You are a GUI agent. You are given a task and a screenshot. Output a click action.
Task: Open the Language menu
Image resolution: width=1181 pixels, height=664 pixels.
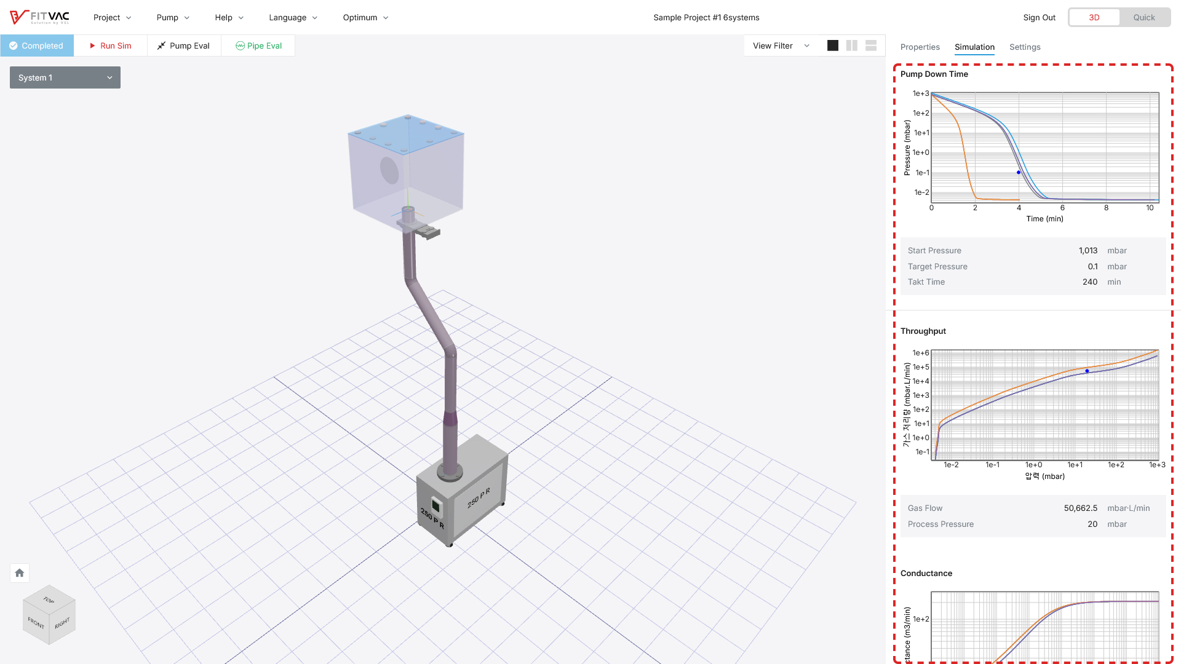[x=293, y=17]
